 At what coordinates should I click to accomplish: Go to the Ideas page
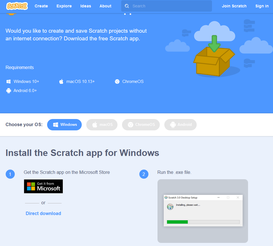tap(86, 6)
